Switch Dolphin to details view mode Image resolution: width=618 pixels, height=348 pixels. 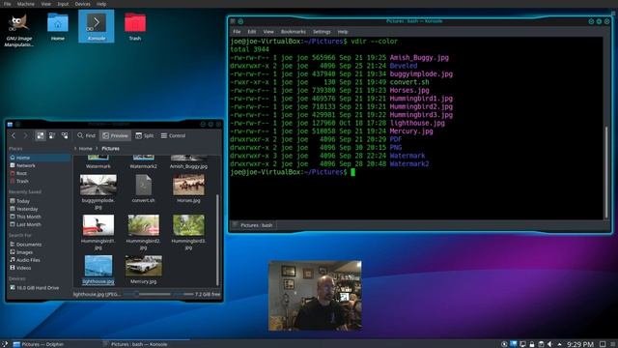[x=65, y=135]
